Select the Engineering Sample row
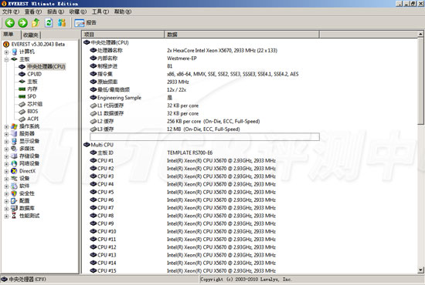Viewport: 425px width, 285px height. pyautogui.click(x=205, y=98)
